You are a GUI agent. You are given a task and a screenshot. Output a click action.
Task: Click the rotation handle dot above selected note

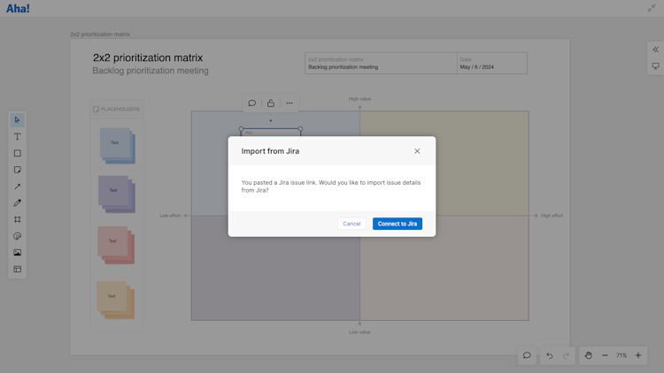tap(271, 120)
